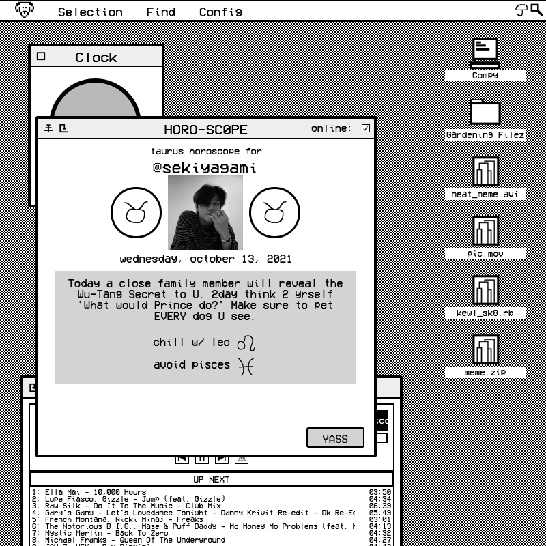This screenshot has height=546, width=546.
Task: Open the dog-face system menu
Action: click(25, 10)
